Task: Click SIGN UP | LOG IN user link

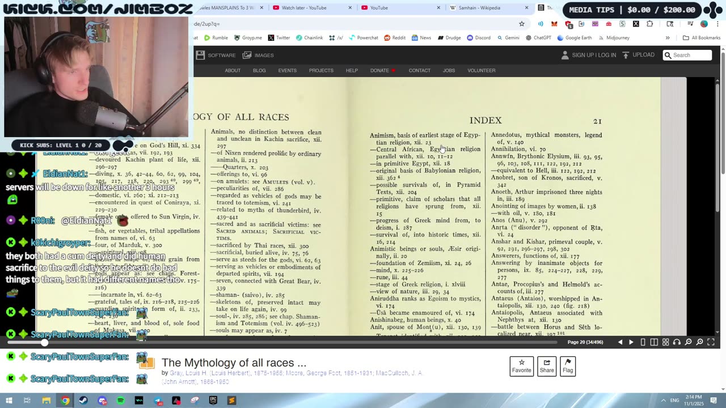Action: (588, 55)
